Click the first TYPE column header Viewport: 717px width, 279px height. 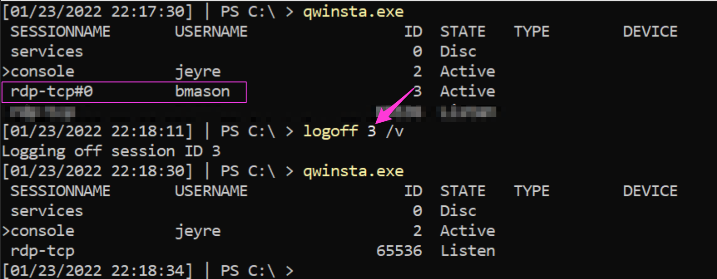point(531,31)
